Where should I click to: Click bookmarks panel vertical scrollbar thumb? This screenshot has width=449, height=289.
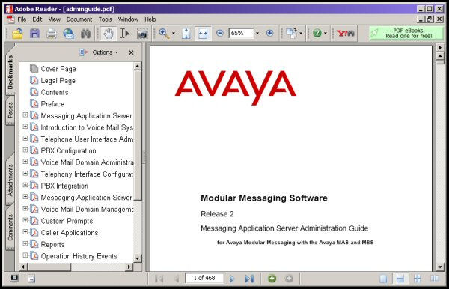pyautogui.click(x=138, y=136)
